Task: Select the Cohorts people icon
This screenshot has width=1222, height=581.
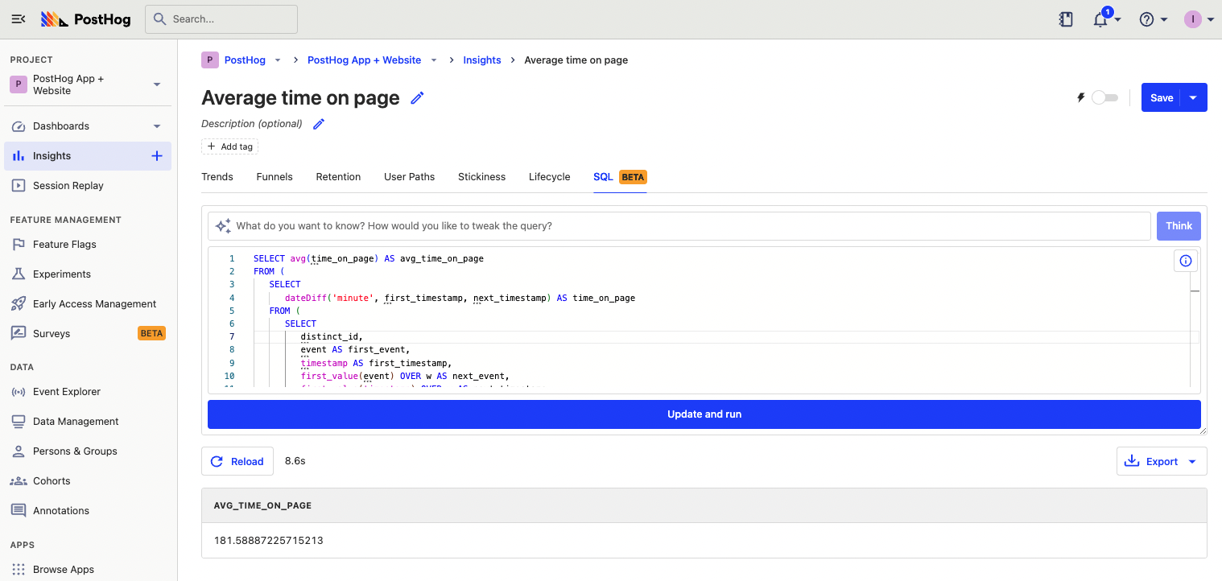Action: (17, 480)
